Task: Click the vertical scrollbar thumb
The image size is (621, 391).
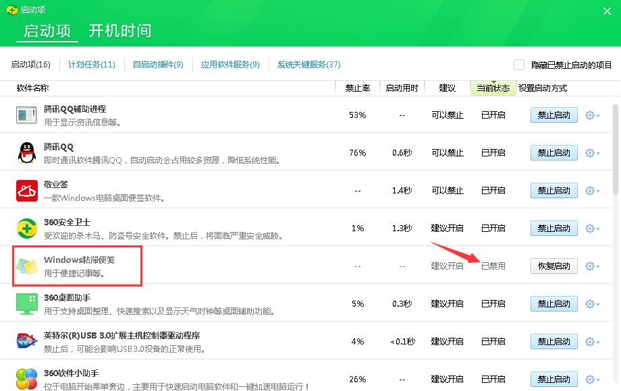Action: coord(616,150)
